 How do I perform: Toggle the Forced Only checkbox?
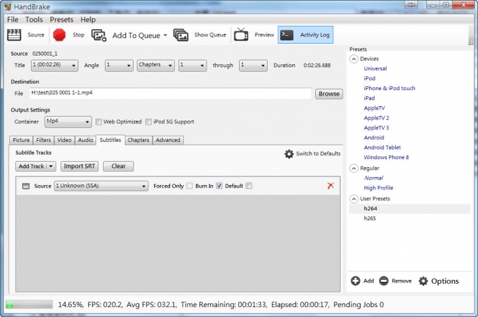[190, 186]
